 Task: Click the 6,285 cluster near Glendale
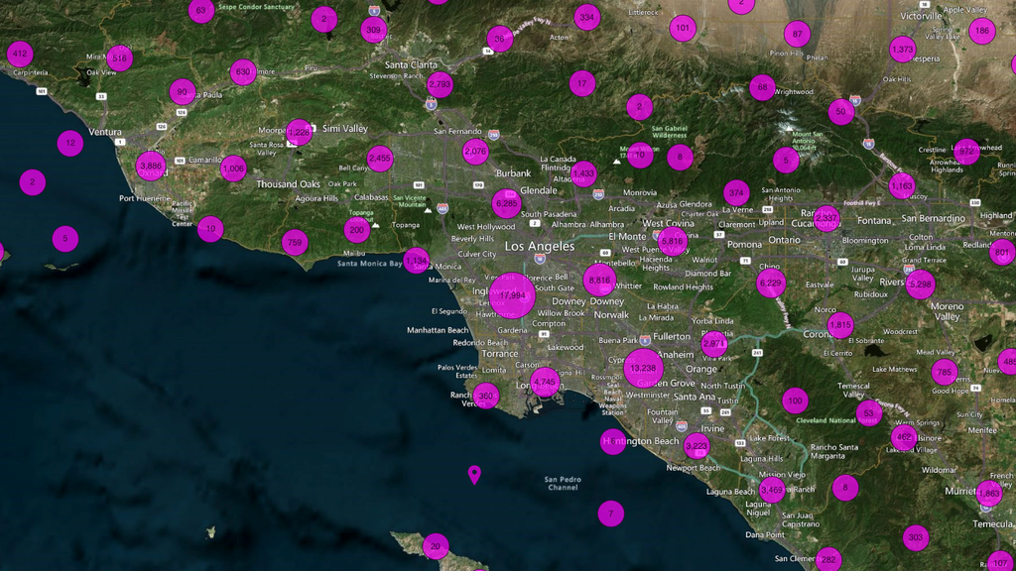[x=507, y=204]
